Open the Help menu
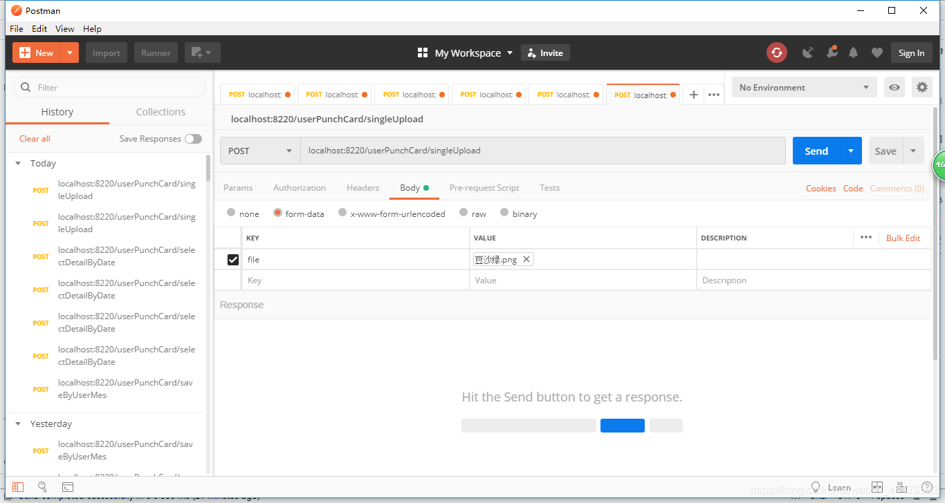The image size is (945, 503). 92,28
